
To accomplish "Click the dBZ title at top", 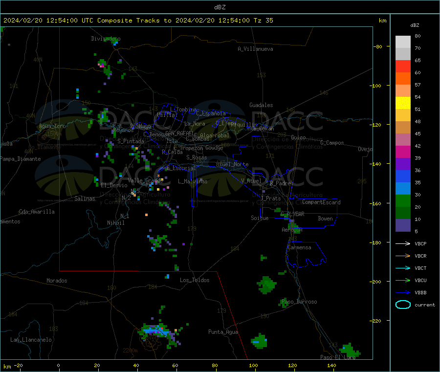I will click(x=220, y=7).
